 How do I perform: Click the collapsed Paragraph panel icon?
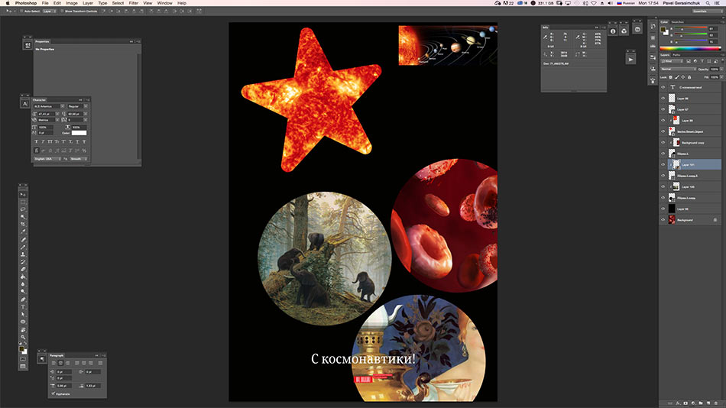pyautogui.click(x=42, y=359)
